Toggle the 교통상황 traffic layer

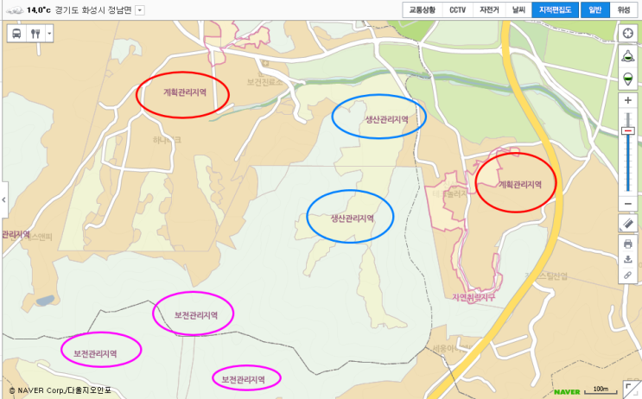point(423,9)
